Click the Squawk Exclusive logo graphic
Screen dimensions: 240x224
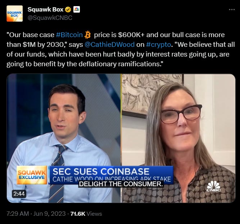coord(32,175)
